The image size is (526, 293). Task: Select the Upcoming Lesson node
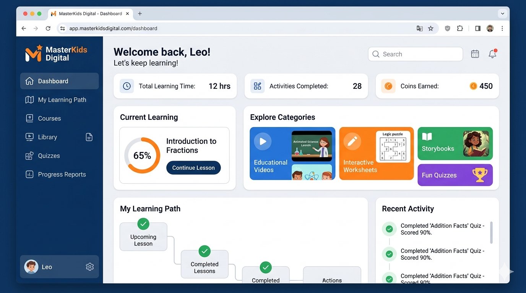(x=143, y=237)
